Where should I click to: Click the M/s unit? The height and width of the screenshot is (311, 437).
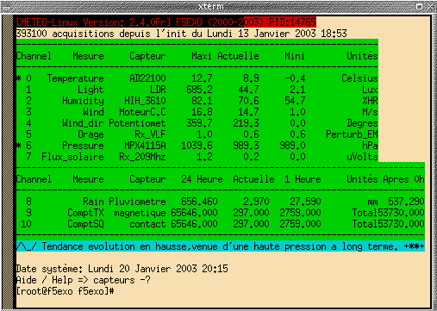coord(370,112)
